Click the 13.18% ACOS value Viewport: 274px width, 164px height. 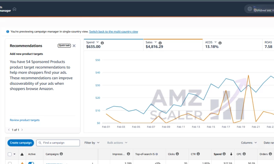(212, 47)
